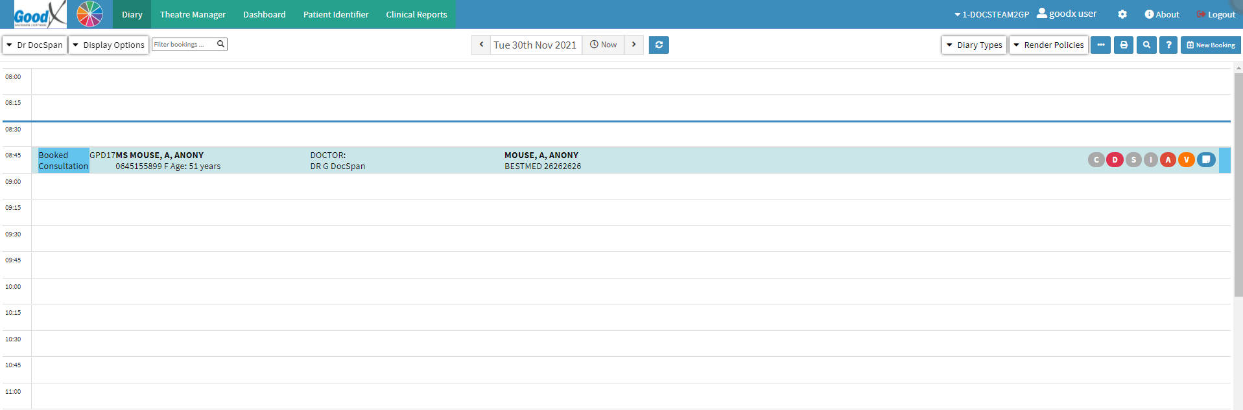Image resolution: width=1243 pixels, height=410 pixels.
Task: Click the filter bookings magnifier icon
Action: (221, 44)
